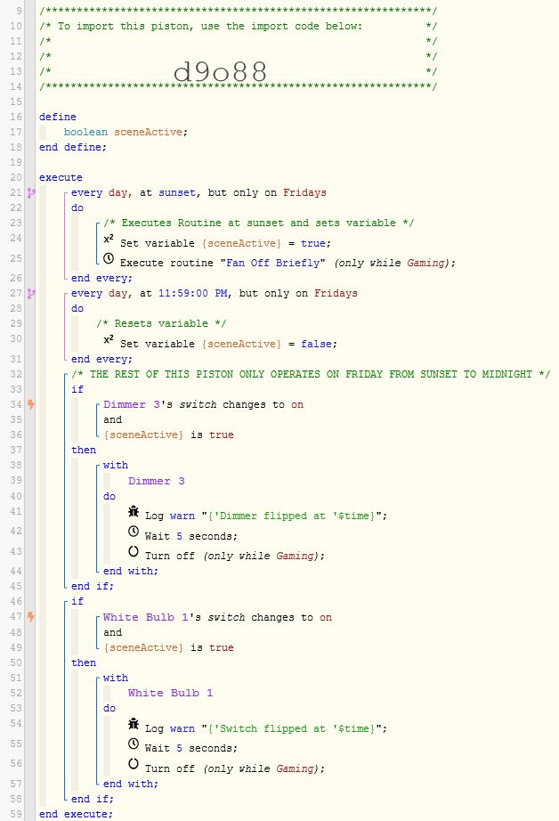Edit Log warn 'Dimmer flipped at' task
The image size is (559, 821).
pyautogui.click(x=266, y=516)
